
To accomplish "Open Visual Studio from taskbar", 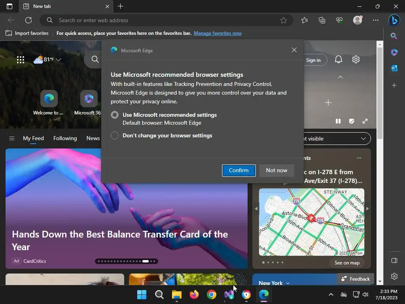I will click(x=229, y=294).
